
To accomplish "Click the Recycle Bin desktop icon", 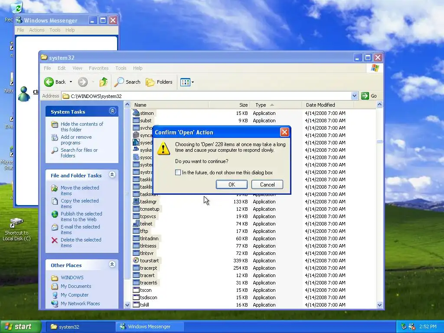I will click(16, 7).
